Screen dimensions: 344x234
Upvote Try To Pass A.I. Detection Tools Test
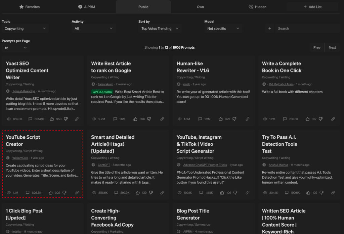308,193
